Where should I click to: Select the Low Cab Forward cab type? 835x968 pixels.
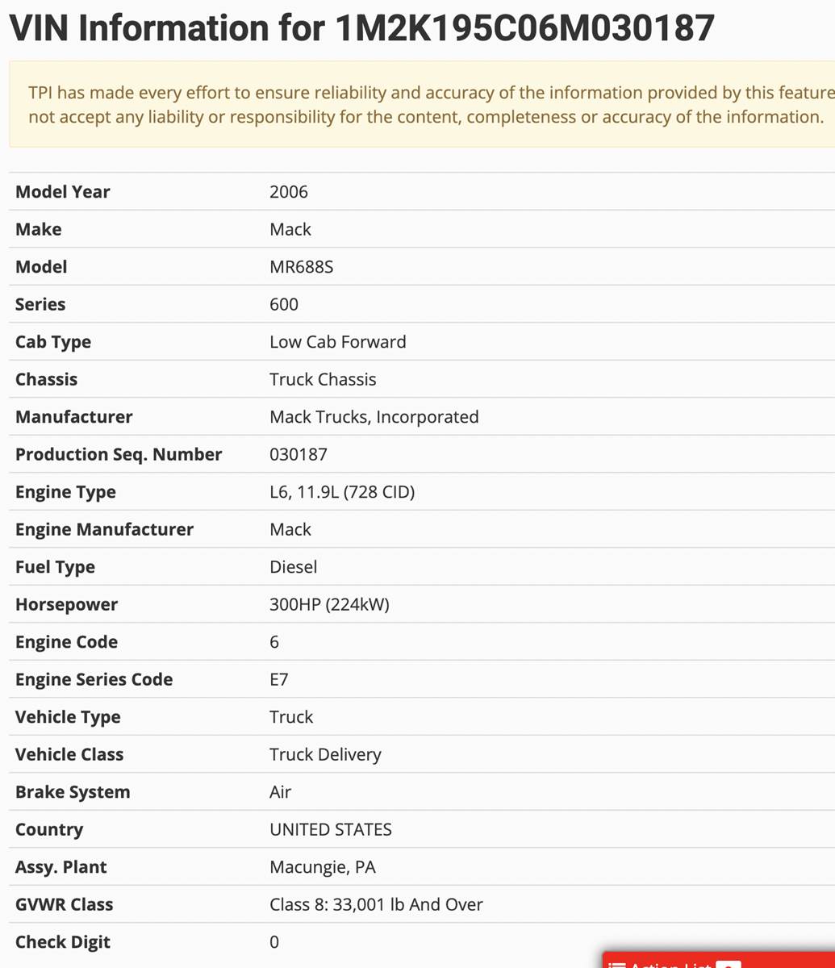(337, 342)
